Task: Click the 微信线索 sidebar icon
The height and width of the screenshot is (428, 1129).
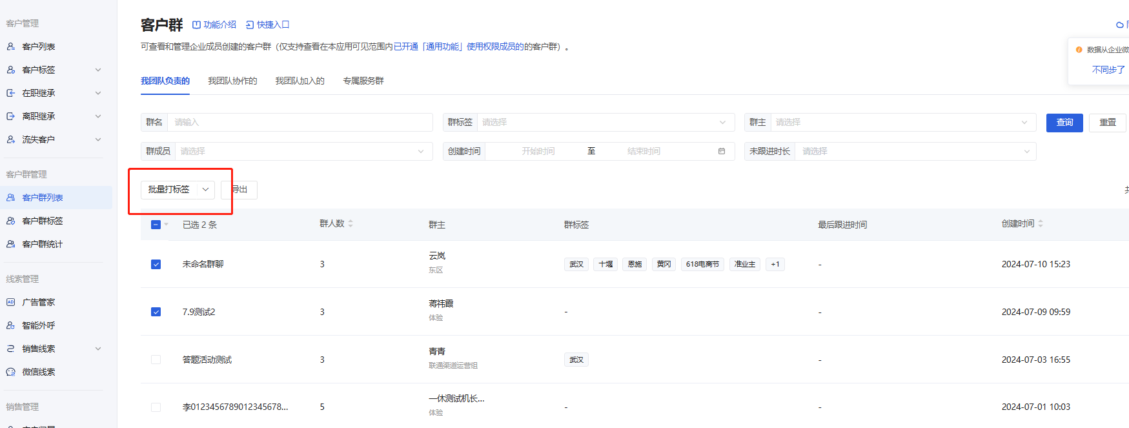Action: [11, 372]
